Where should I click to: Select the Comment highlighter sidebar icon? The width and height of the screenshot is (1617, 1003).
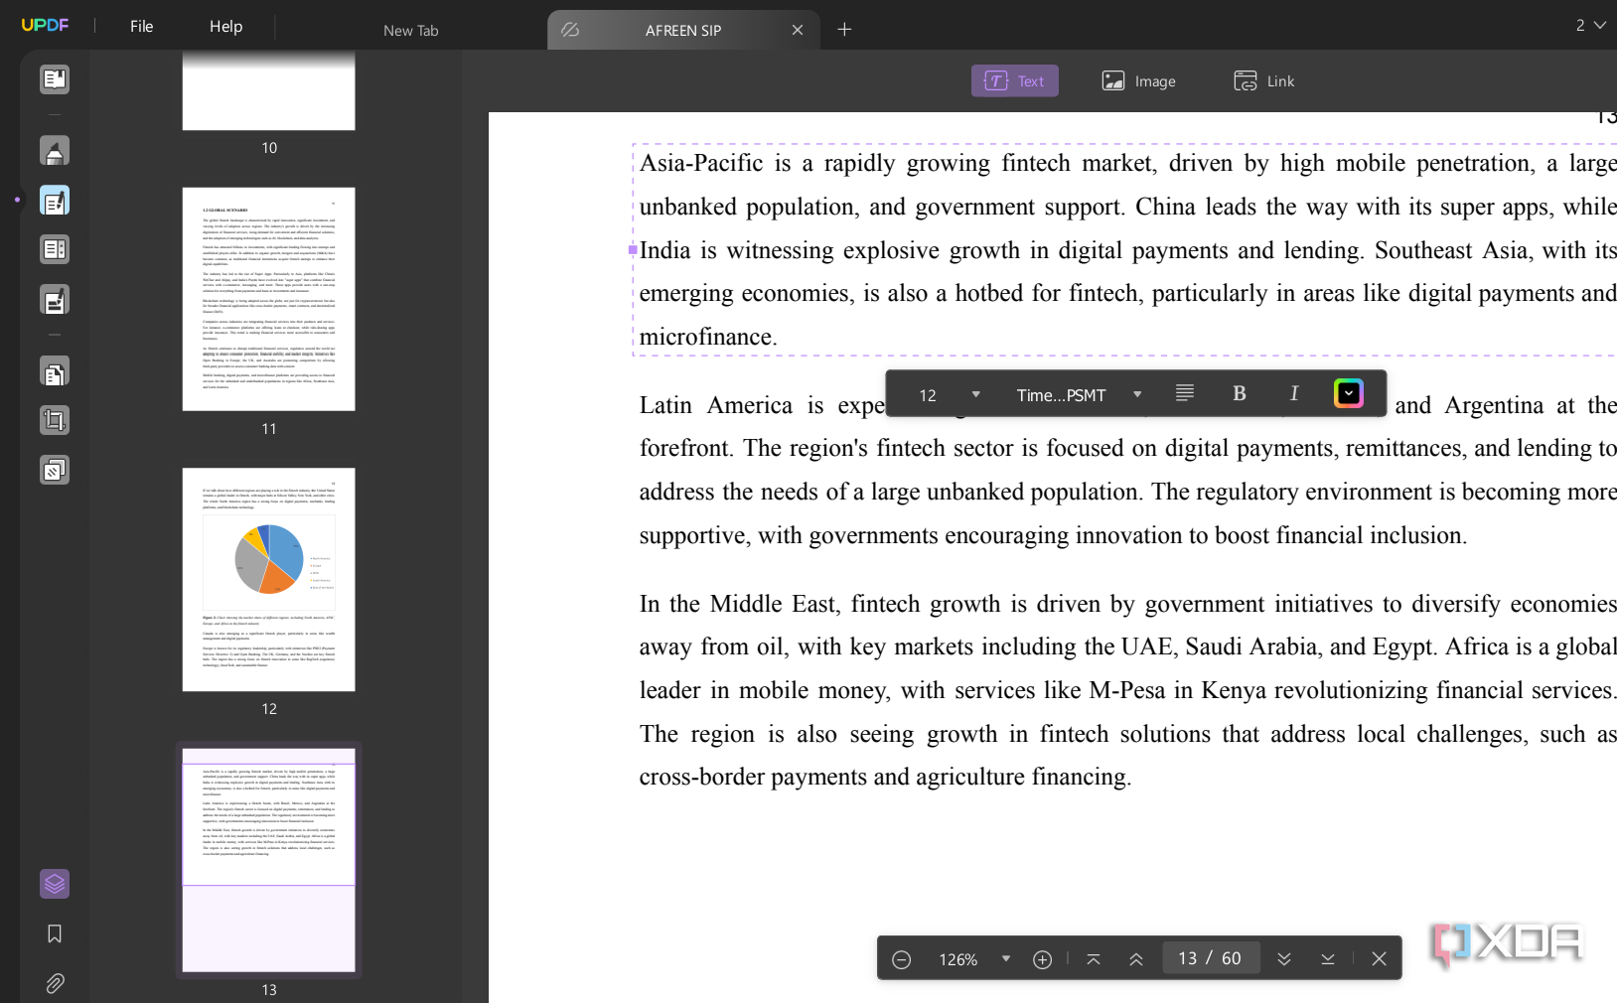(55, 151)
